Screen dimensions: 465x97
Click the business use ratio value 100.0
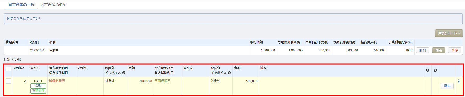409,50
